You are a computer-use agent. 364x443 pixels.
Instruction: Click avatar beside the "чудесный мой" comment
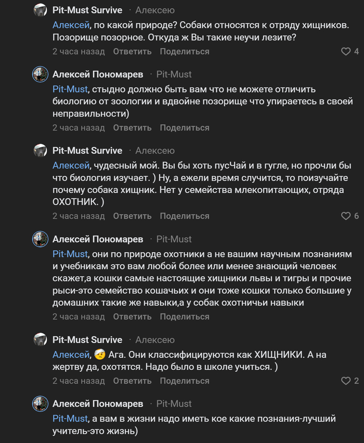point(41,151)
